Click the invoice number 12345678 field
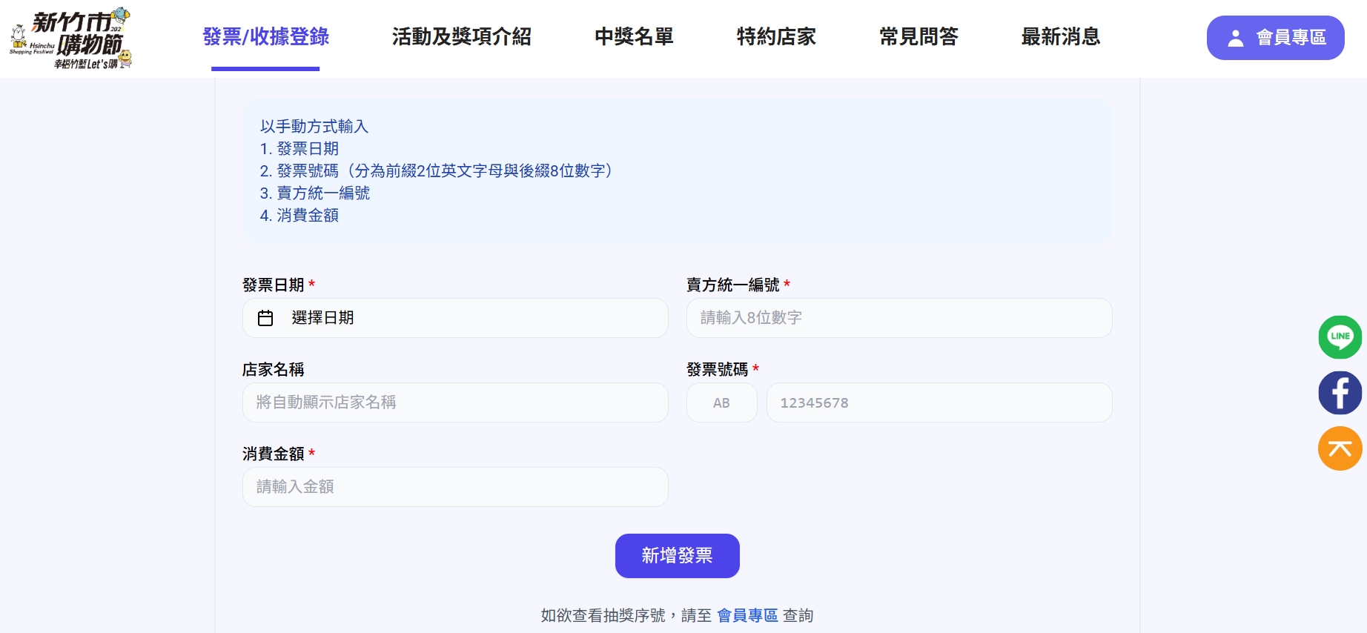This screenshot has height=633, width=1367. [x=939, y=402]
